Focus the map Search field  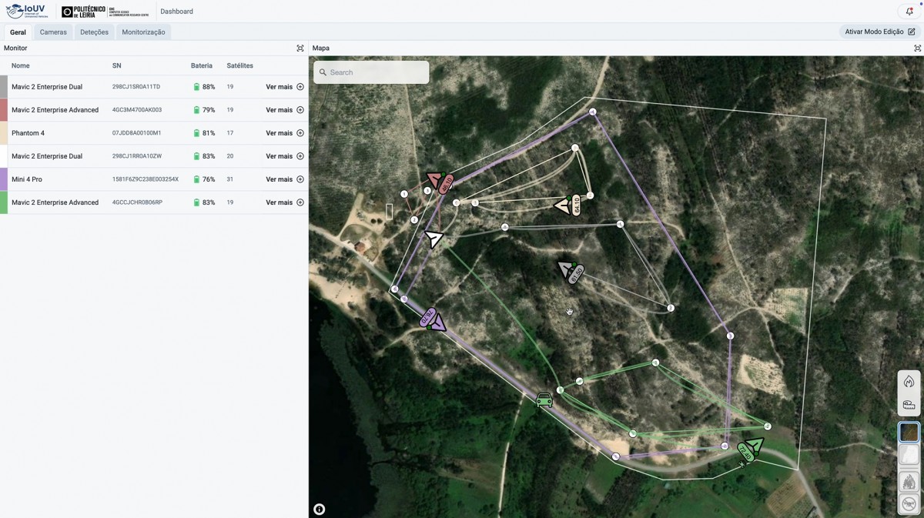coord(371,72)
